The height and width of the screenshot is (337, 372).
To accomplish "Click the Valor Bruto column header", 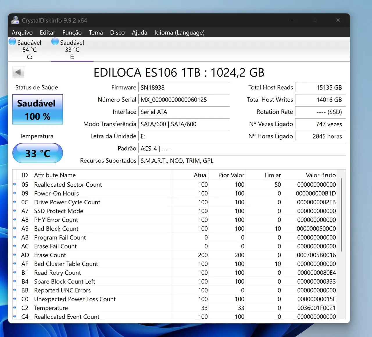I will tap(309, 175).
